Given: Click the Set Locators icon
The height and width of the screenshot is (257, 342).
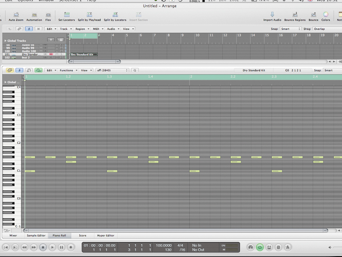Looking at the screenshot, I should (67, 15).
